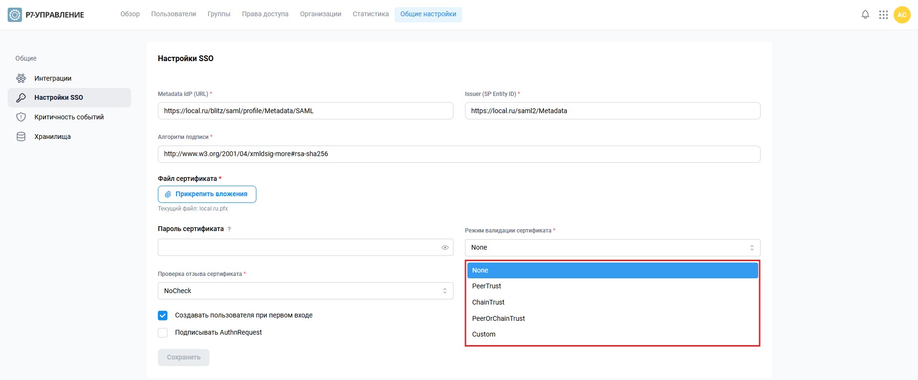Open Критичность событий sidebar item
The image size is (918, 380).
(x=69, y=117)
